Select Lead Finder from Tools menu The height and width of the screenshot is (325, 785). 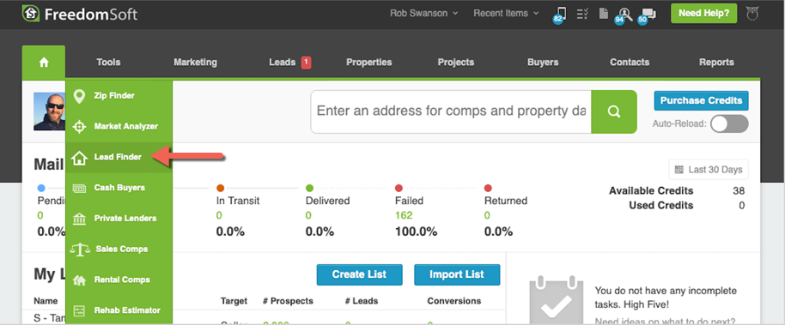click(x=119, y=157)
